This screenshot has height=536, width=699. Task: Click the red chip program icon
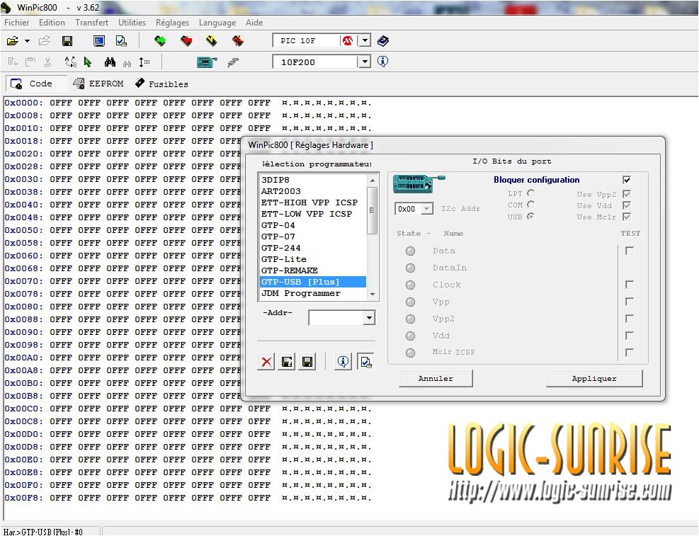186,41
